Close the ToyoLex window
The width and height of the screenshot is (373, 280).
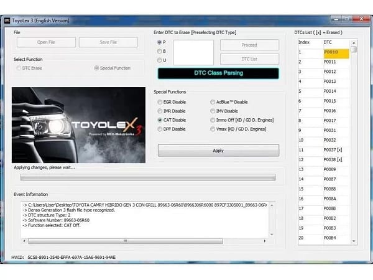coord(361,19)
